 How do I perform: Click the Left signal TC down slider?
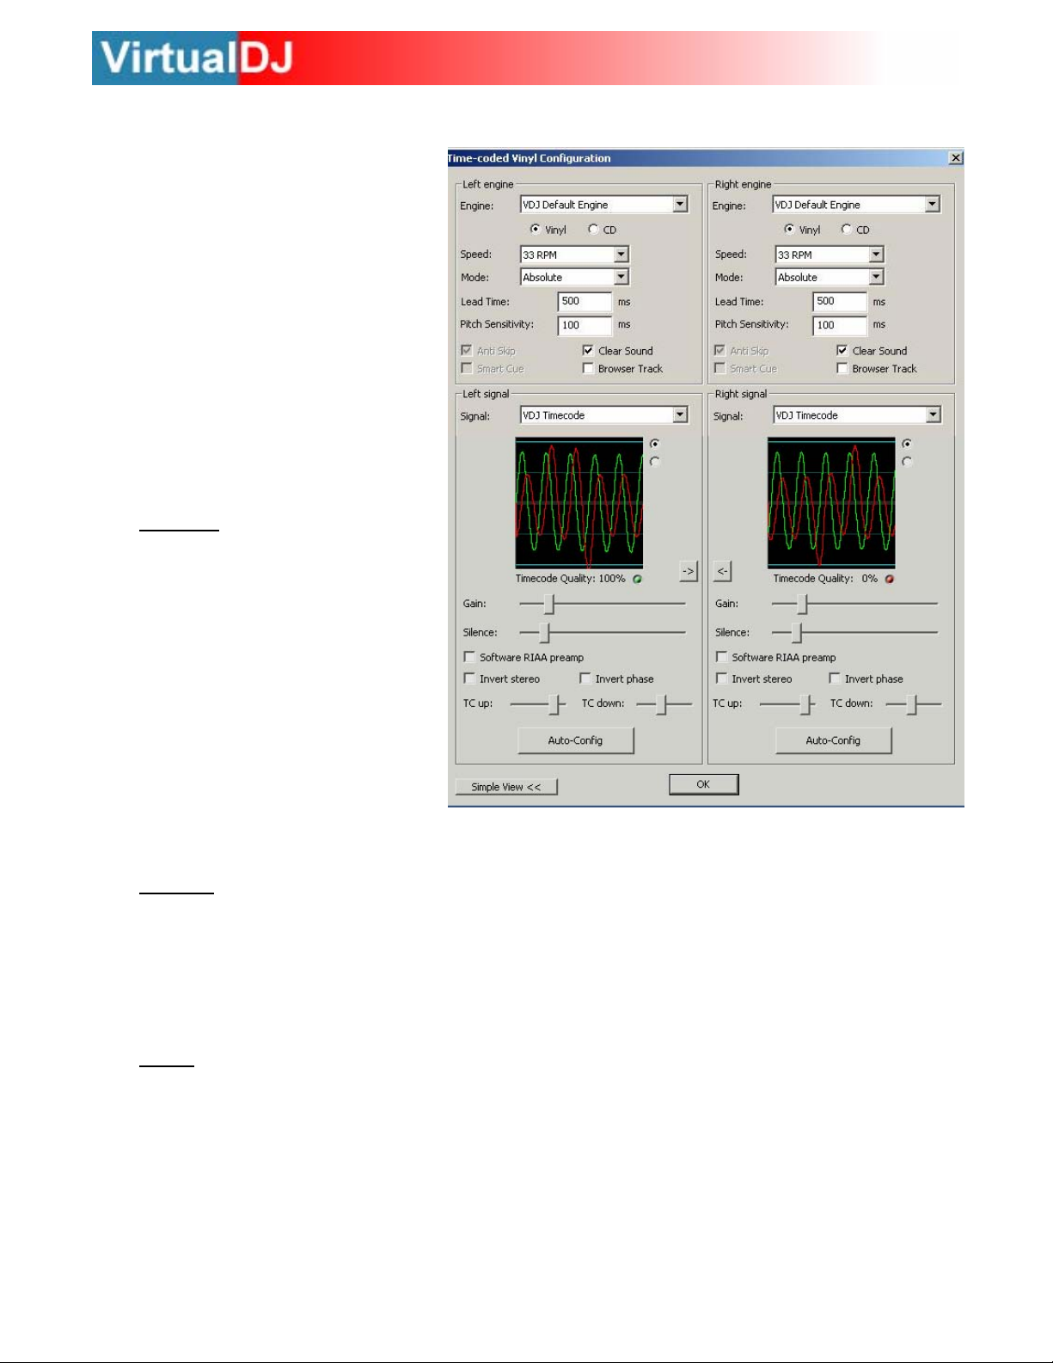664,704
